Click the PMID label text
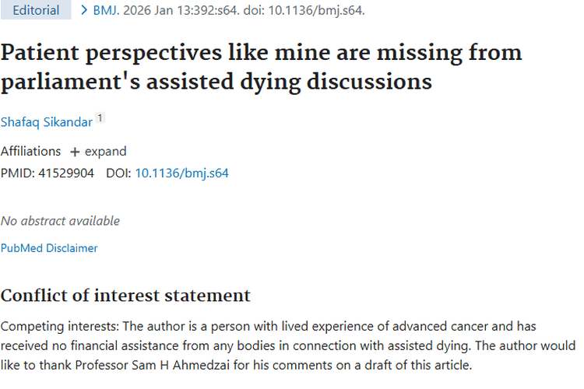Viewport: 584px width, 389px height. coord(16,173)
